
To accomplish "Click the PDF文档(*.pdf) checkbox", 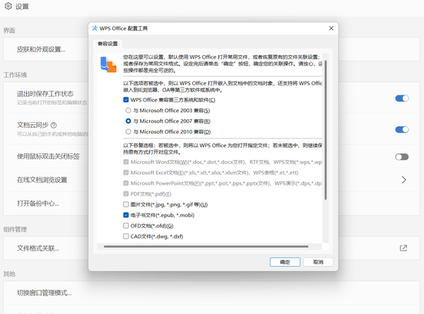I will 126,194.
